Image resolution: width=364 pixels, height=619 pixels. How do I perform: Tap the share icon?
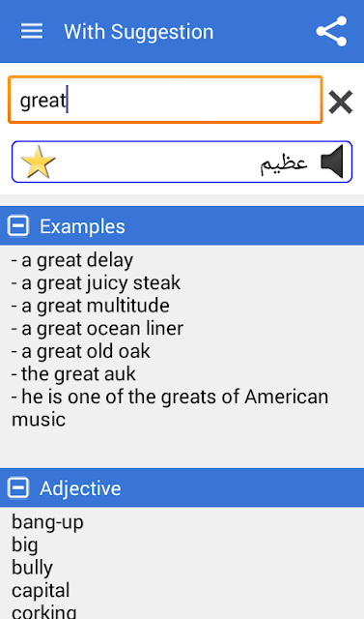tap(332, 31)
